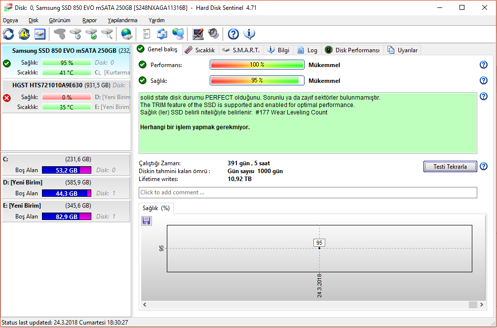Click the help icon next to Testi Tekrarla
The width and height of the screenshot is (497, 328).
pos(483,166)
